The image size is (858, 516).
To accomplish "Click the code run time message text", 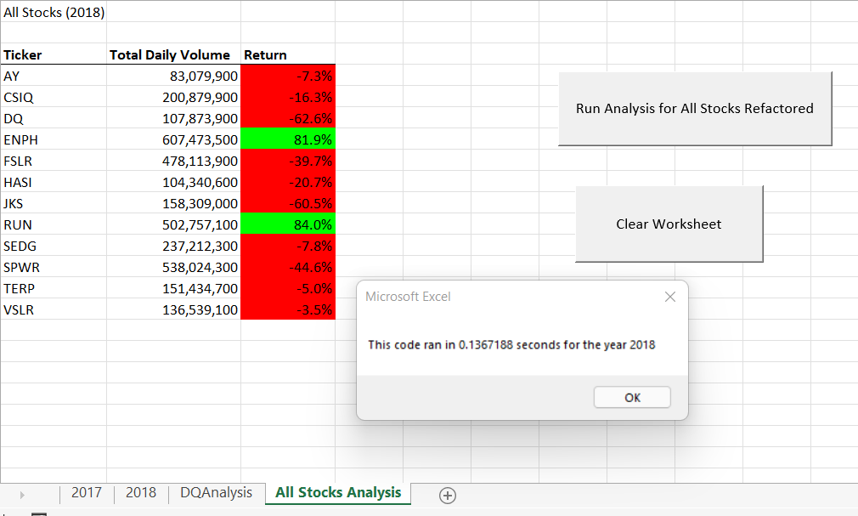I will (x=511, y=345).
